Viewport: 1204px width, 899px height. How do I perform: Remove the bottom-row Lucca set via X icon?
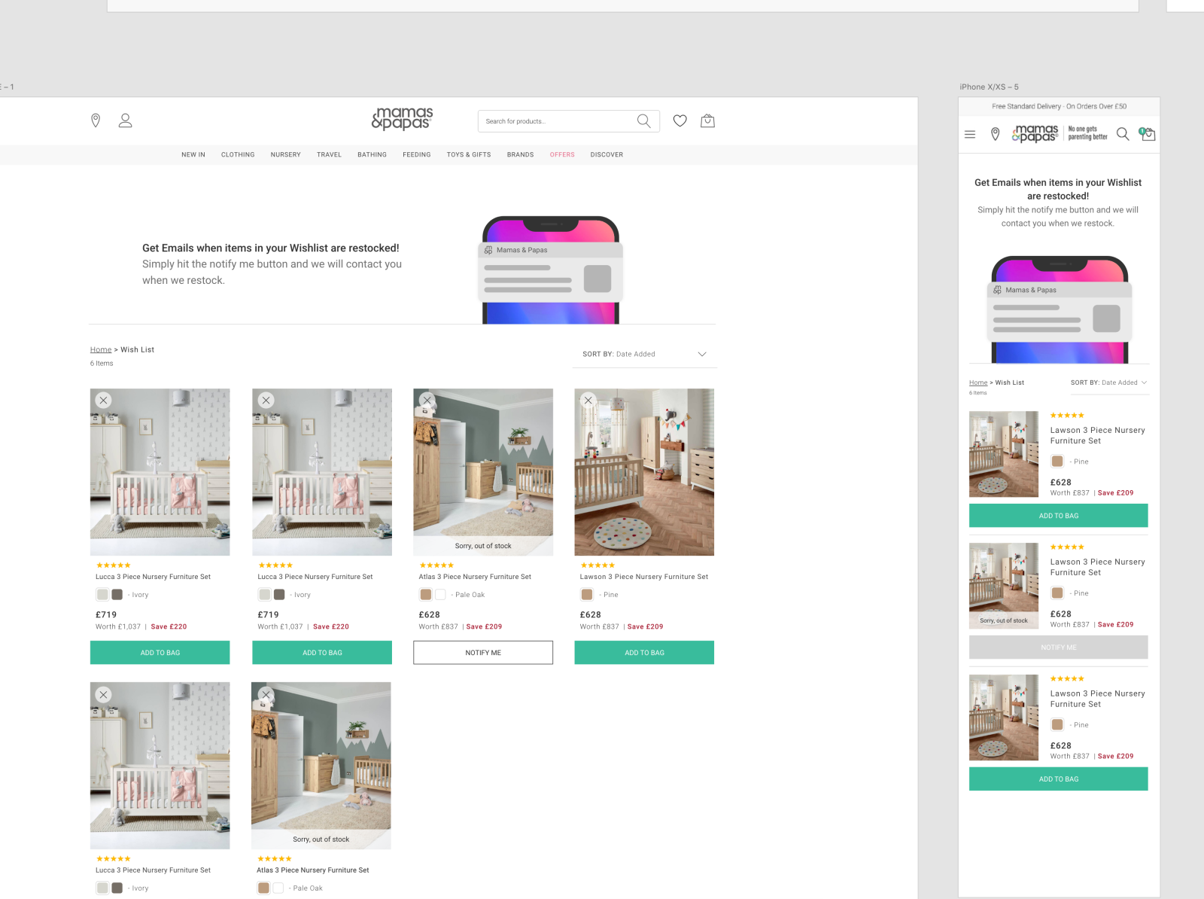[x=104, y=695]
